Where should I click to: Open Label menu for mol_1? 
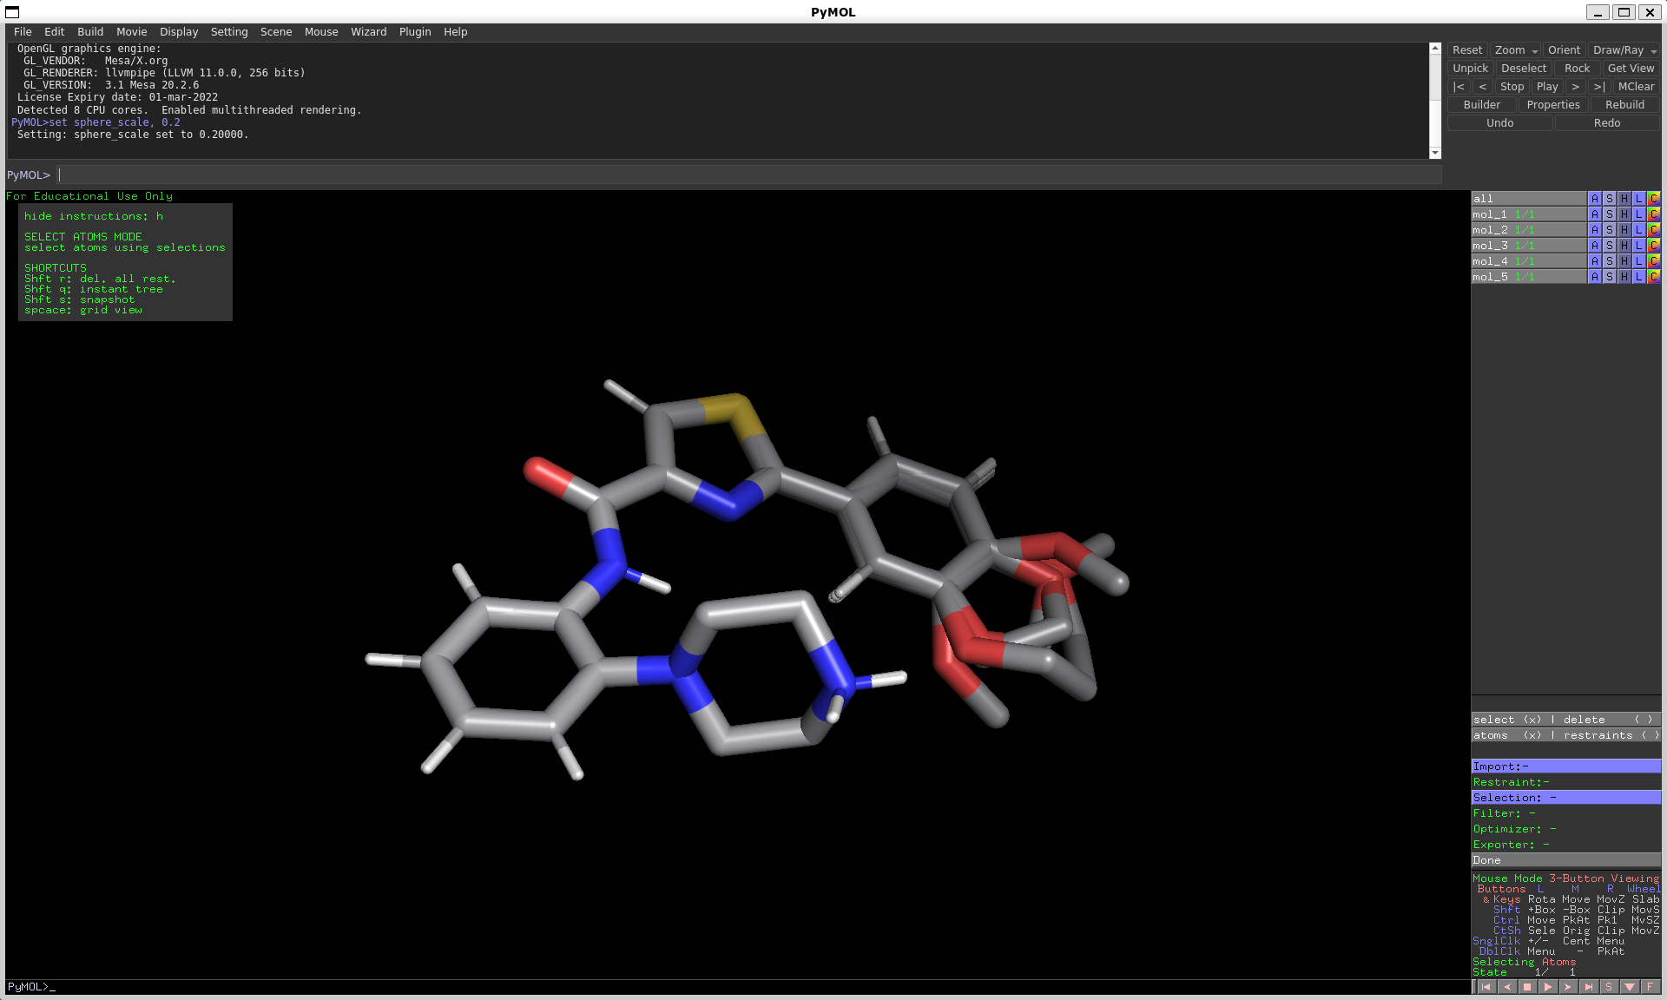pos(1639,214)
